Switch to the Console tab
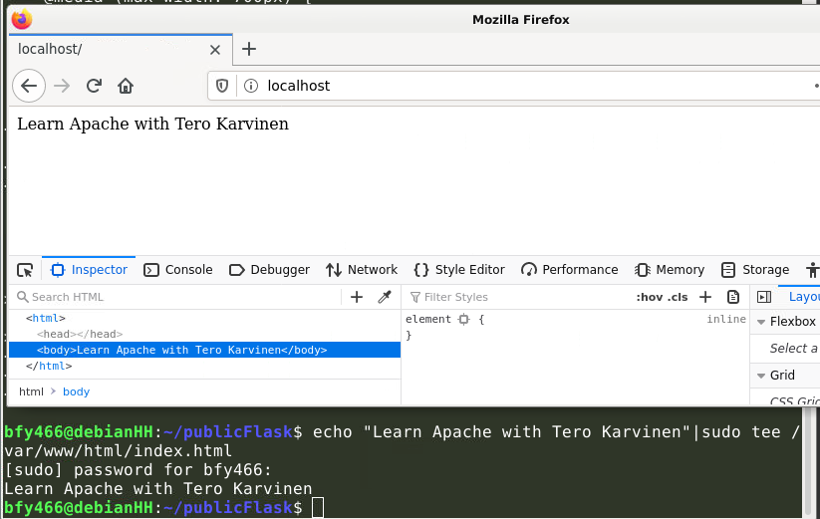Screen dimensions: 820x519 [x=178, y=270]
